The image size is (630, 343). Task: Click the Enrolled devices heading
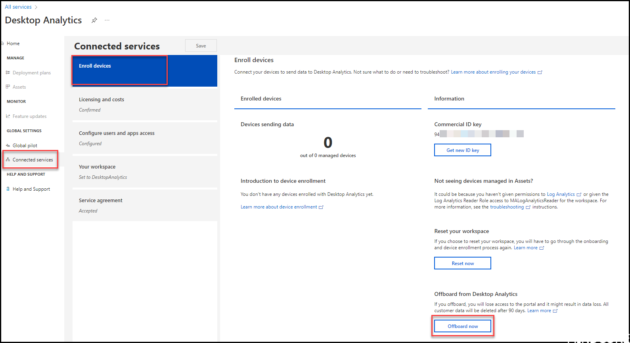[261, 99]
